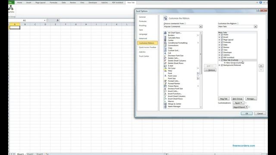Viewport: 276px width, 155px height.
Task: Click the Increase Font Size command icon
Action: (x=165, y=89)
